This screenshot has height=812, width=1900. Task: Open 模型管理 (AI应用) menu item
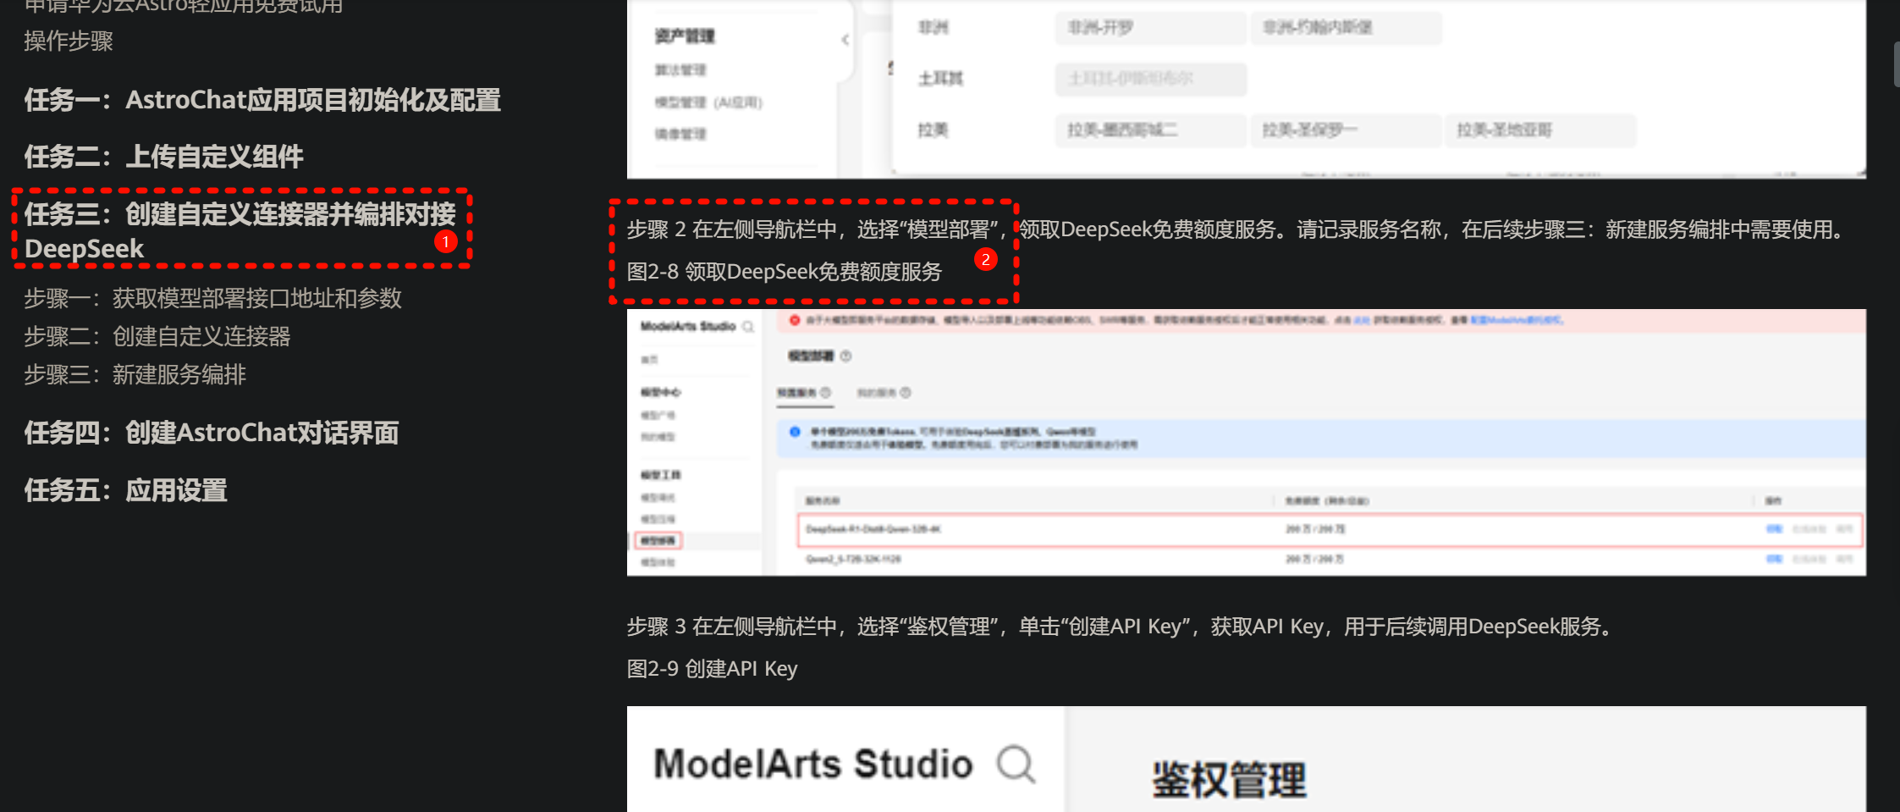[x=708, y=102]
